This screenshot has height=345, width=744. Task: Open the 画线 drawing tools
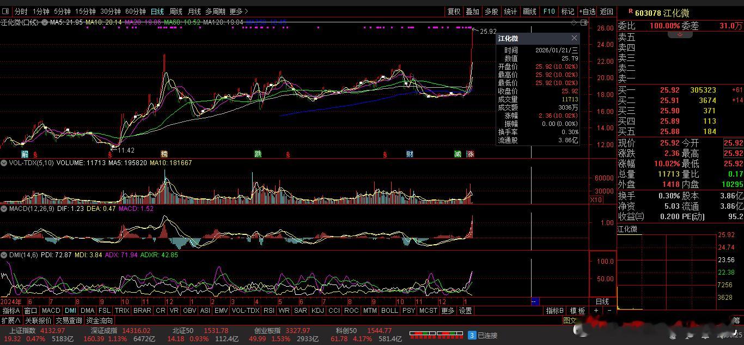click(x=529, y=11)
